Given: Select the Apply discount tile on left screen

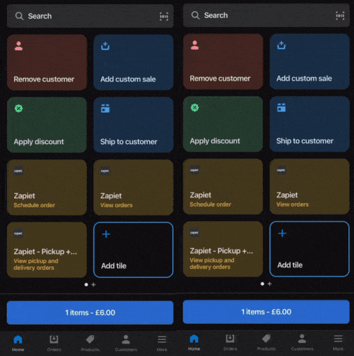Looking at the screenshot, I should point(47,125).
